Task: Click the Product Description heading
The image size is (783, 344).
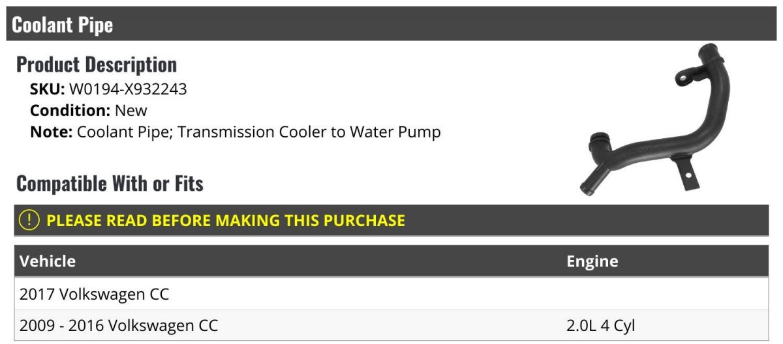Action: pos(97,64)
